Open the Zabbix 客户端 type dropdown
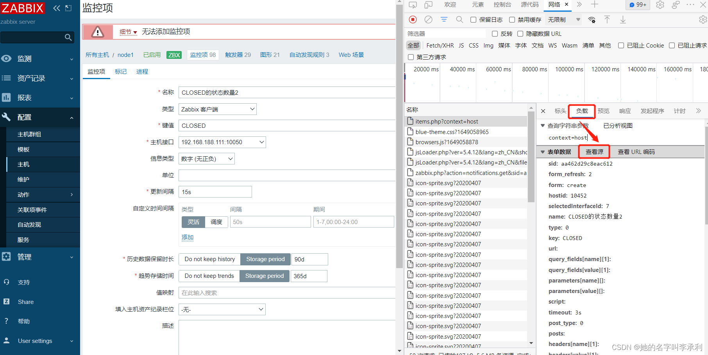Screen dimensions: 708x355 point(217,109)
